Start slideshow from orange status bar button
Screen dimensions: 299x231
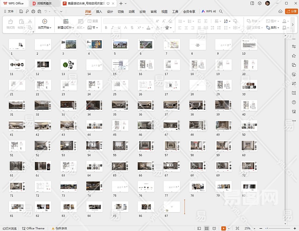pyautogui.click(x=224, y=228)
